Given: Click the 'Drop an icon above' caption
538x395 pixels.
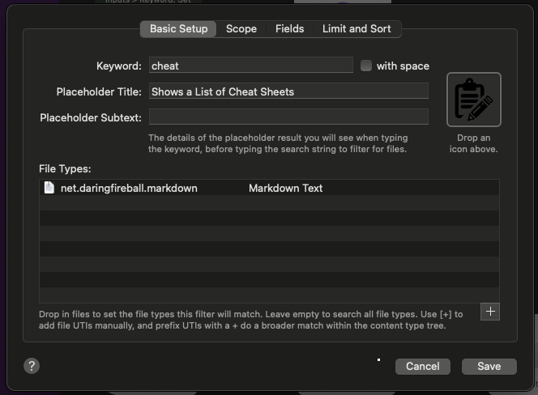Looking at the screenshot, I should coord(473,143).
